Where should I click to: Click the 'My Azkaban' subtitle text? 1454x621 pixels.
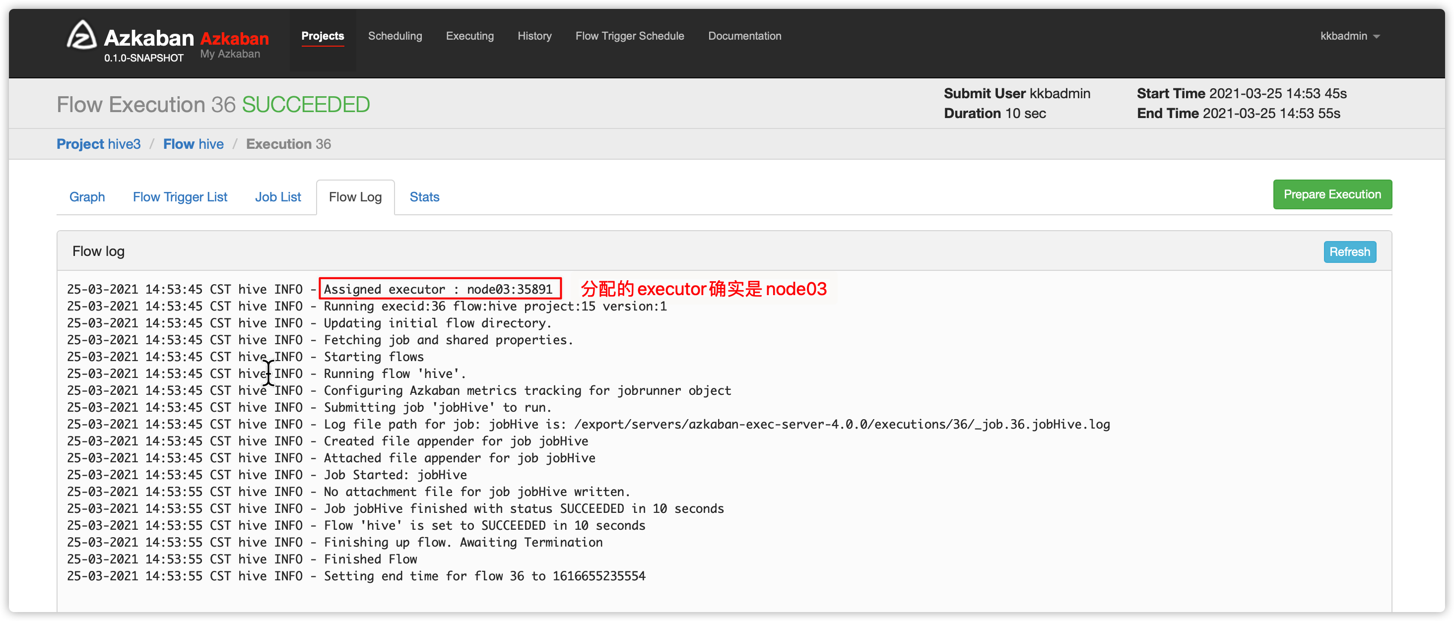click(x=230, y=54)
